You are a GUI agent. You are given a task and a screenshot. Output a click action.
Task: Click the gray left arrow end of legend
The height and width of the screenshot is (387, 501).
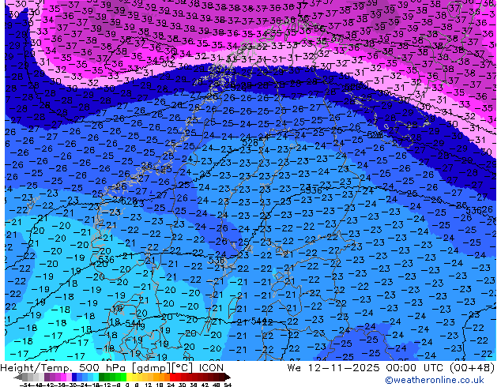tap(18, 377)
